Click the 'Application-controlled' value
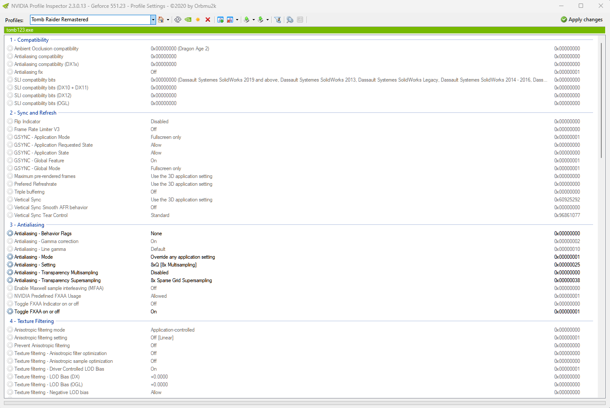Screen dimensions: 610x408 coord(173,330)
